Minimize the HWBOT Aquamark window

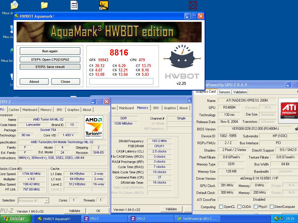(187, 16)
